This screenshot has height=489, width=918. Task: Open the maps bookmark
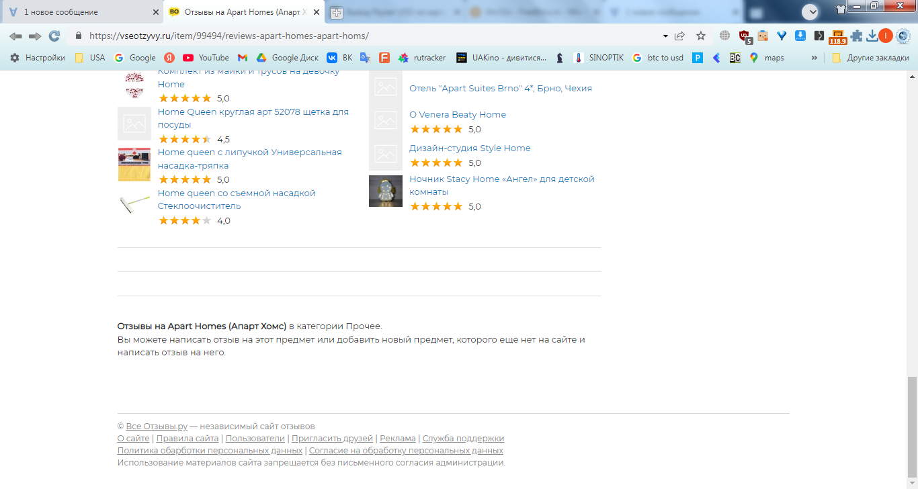pyautogui.click(x=767, y=58)
